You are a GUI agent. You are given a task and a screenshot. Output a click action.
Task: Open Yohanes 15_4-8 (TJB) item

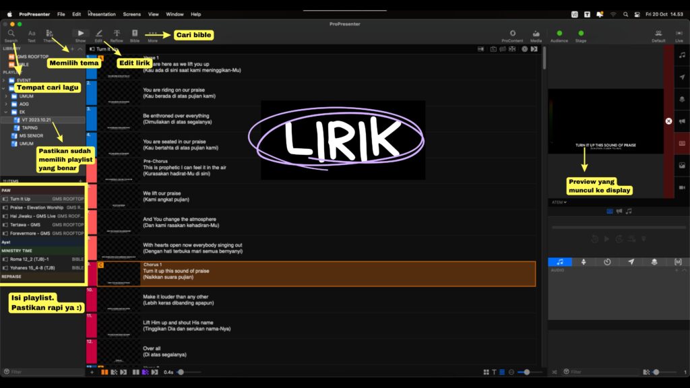(x=42, y=267)
